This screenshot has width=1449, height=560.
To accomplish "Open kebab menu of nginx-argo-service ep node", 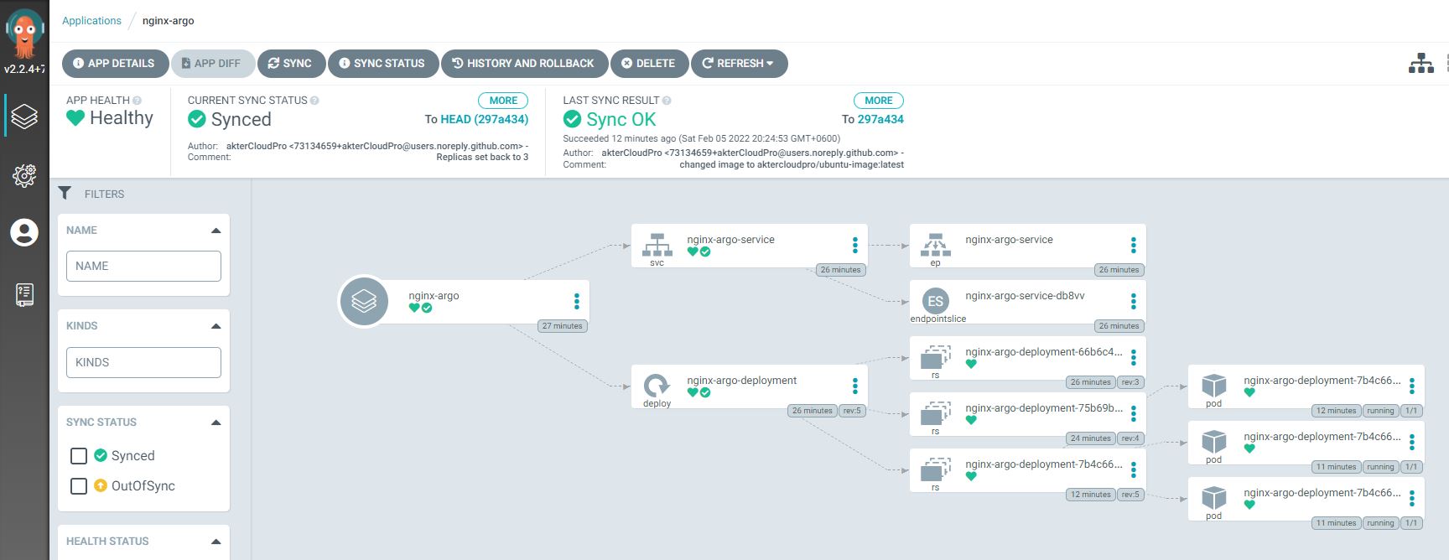I will (x=1133, y=245).
